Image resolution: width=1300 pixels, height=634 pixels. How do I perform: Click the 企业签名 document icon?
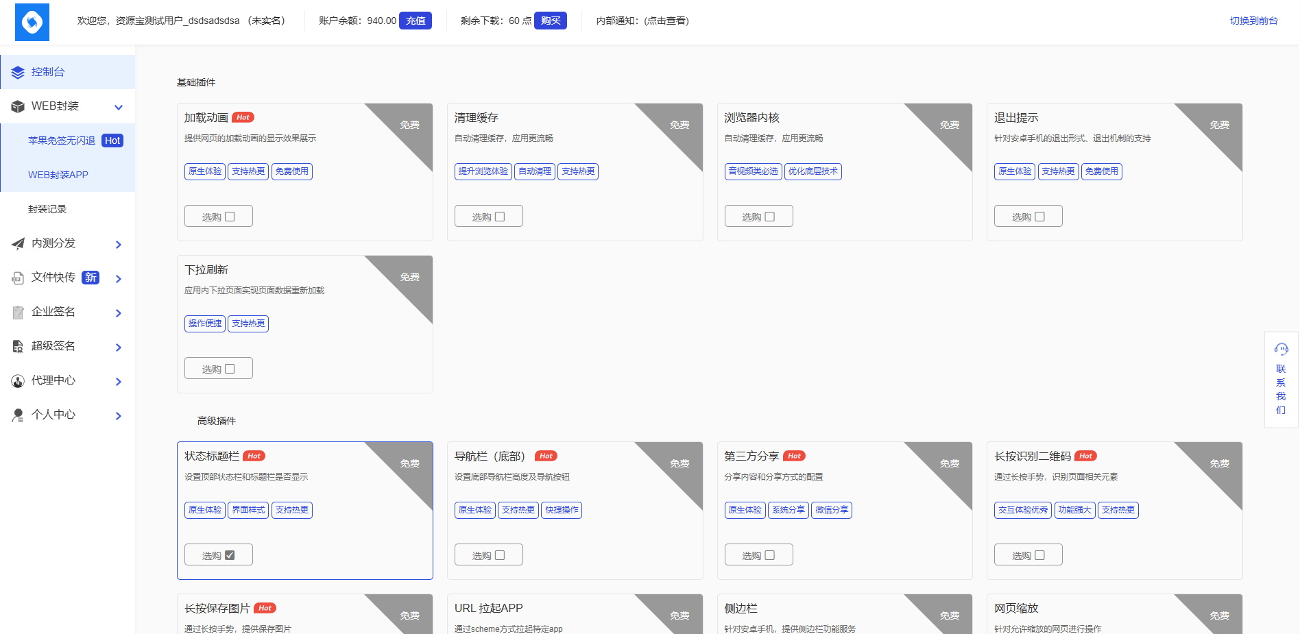(18, 312)
